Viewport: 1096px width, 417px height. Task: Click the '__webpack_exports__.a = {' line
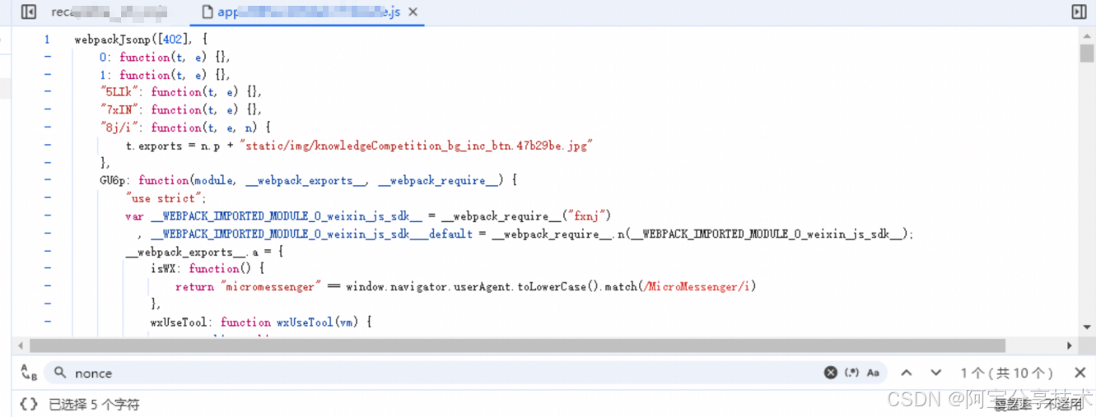point(204,252)
